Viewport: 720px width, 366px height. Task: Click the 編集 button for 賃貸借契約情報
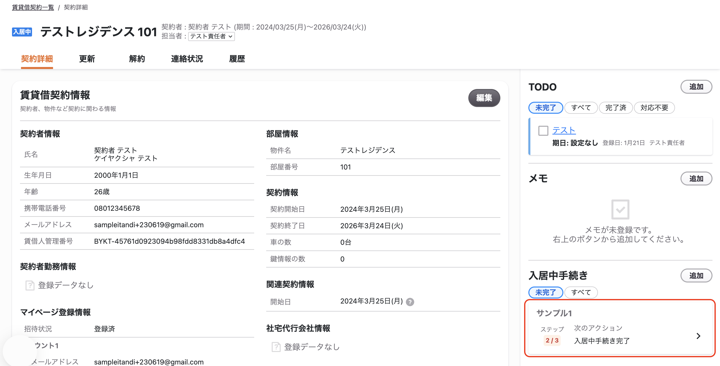pyautogui.click(x=484, y=98)
